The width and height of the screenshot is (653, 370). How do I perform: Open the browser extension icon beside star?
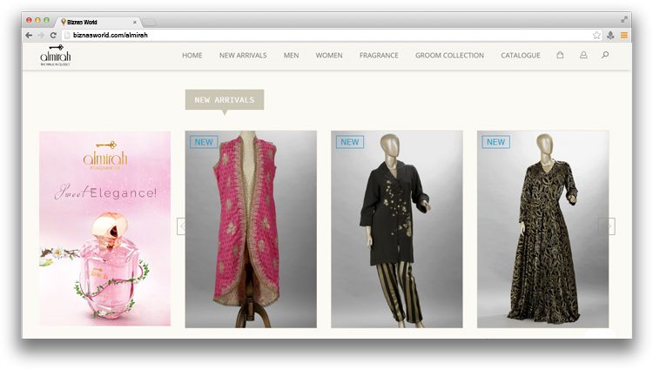point(610,36)
